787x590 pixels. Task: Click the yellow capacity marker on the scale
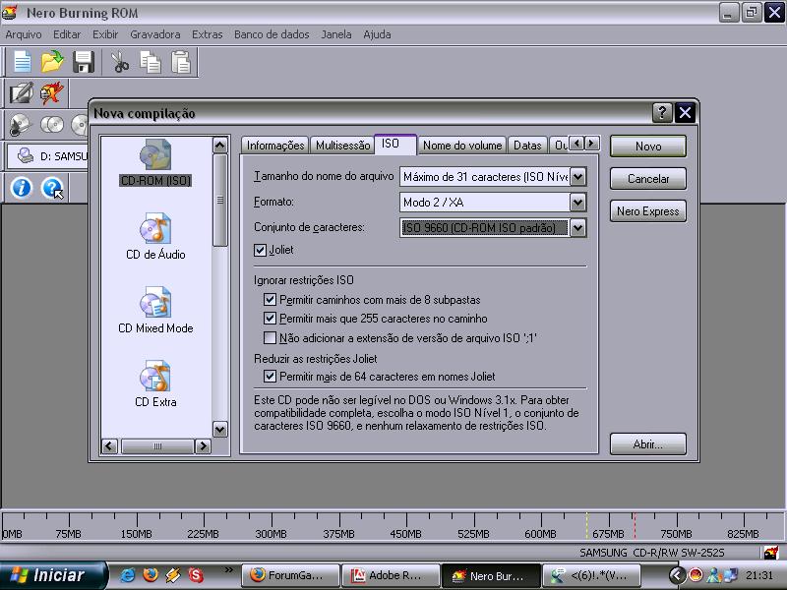coord(586,525)
